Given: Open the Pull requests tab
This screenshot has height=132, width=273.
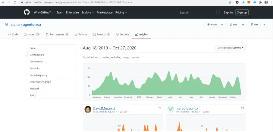Looking at the screenshot, I should tap(57, 34).
